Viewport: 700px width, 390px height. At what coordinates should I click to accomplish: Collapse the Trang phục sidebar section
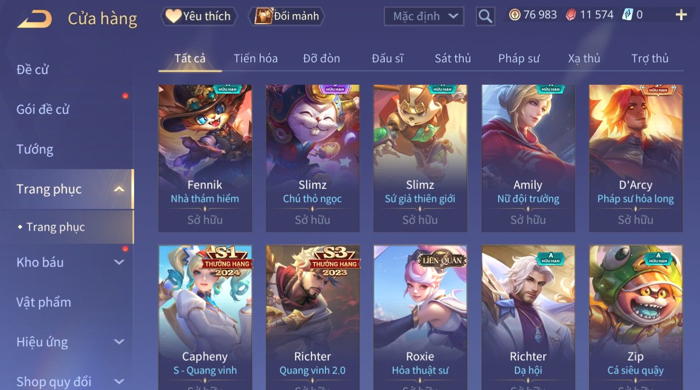coord(119,189)
